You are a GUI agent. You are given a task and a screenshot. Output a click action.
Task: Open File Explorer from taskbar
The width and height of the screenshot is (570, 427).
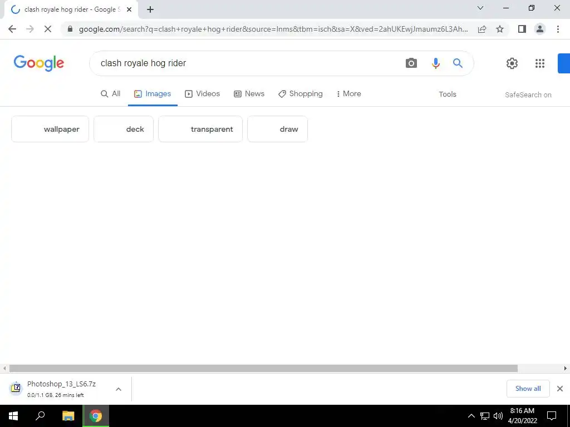pyautogui.click(x=68, y=416)
